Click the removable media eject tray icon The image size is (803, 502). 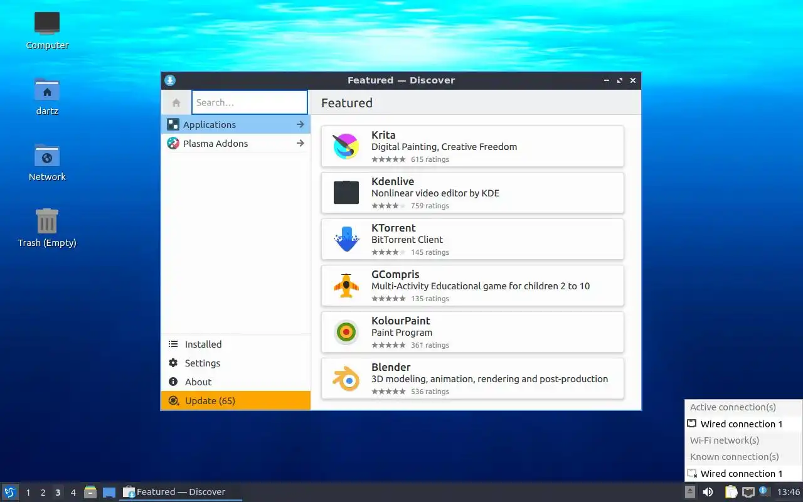[x=690, y=492]
